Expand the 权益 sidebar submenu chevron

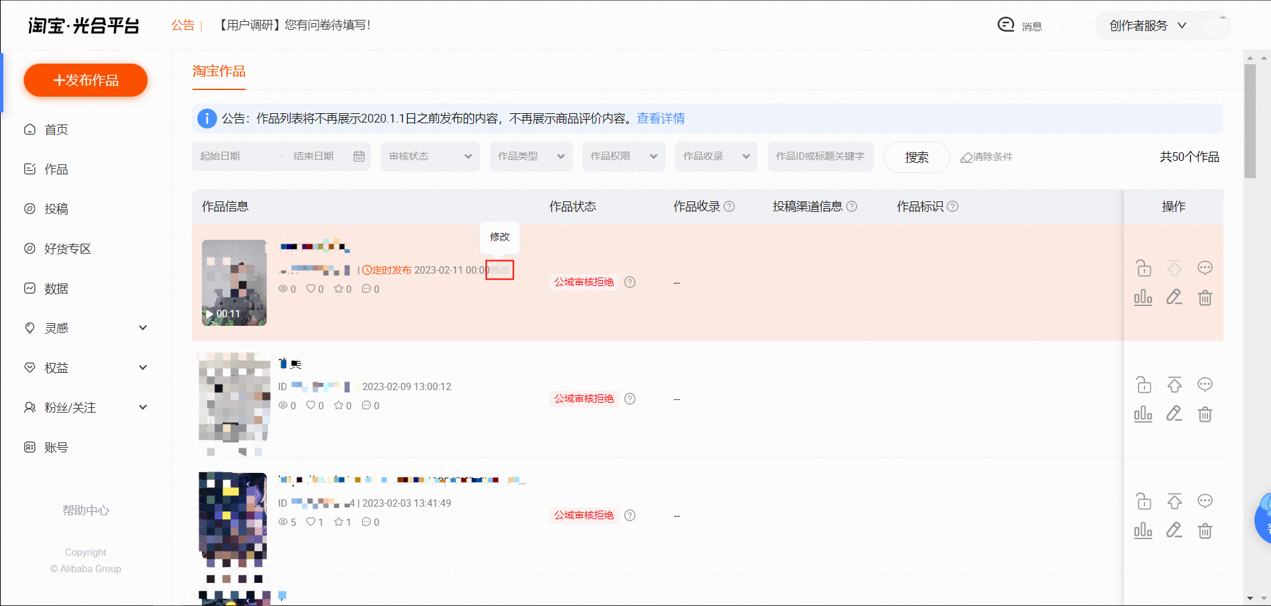coord(143,368)
